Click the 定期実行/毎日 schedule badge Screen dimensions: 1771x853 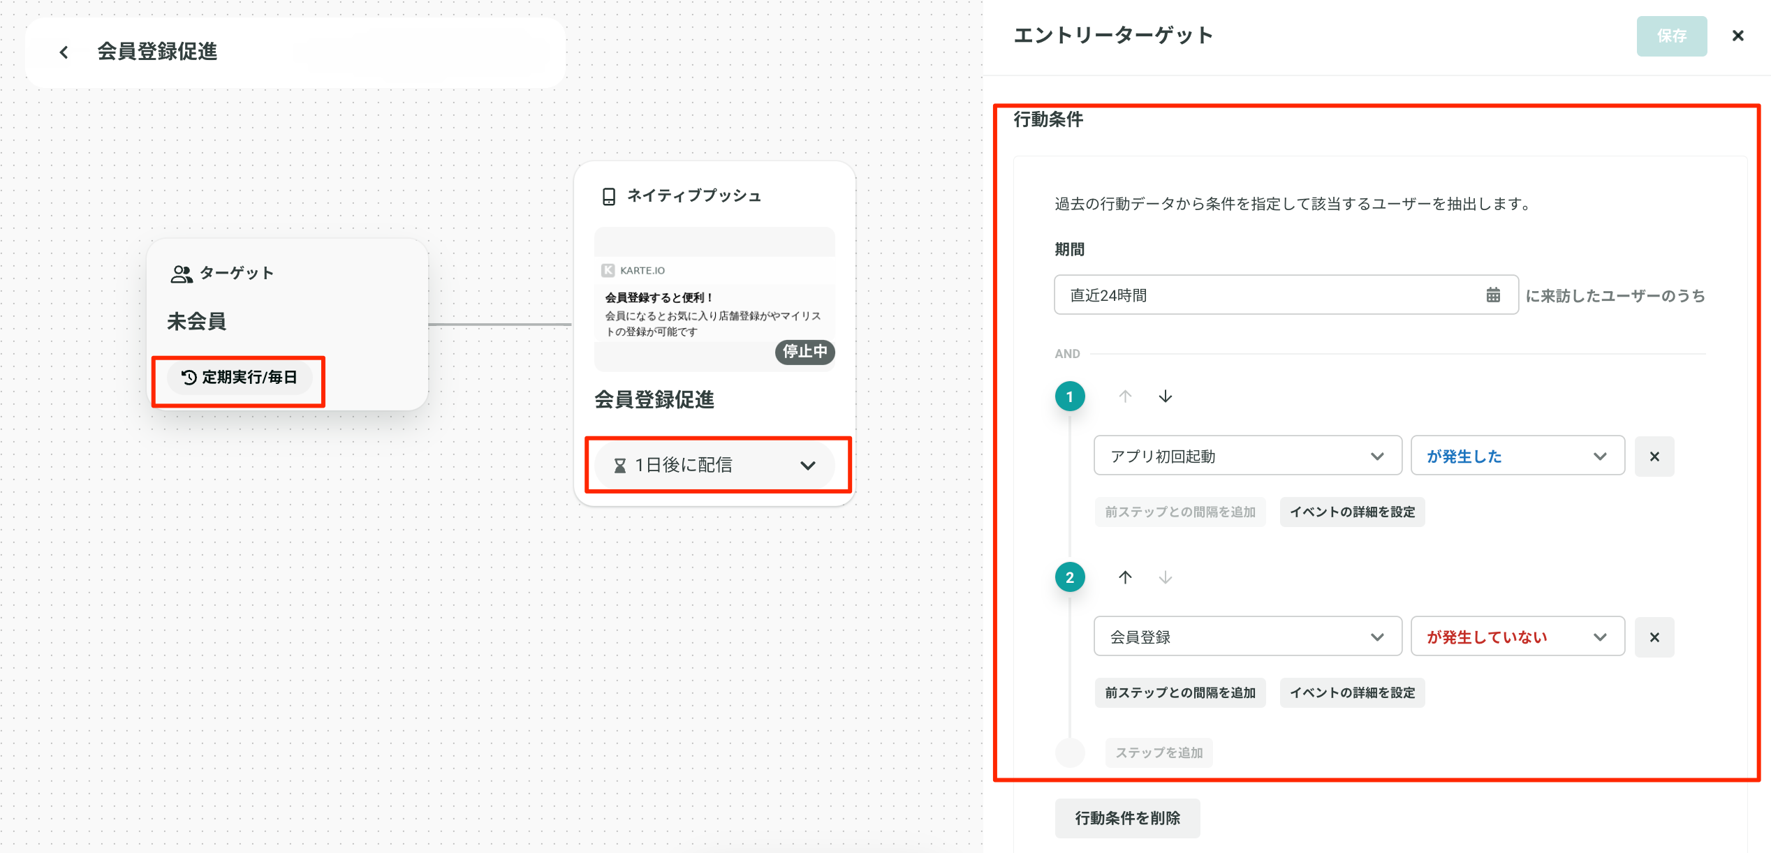click(x=240, y=378)
